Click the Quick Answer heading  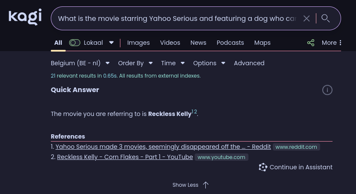75,90
